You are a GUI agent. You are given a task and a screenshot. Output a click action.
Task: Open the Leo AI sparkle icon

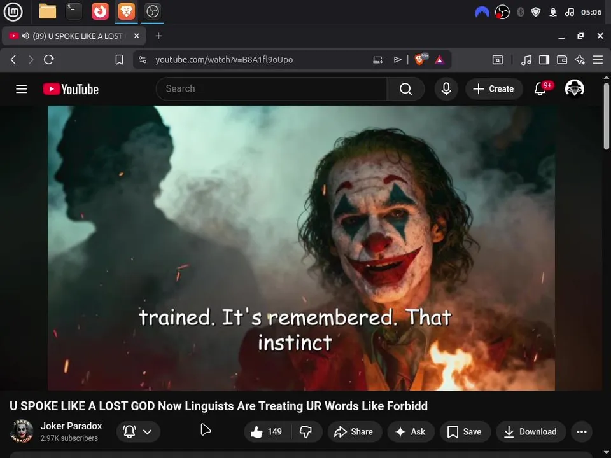(x=580, y=60)
